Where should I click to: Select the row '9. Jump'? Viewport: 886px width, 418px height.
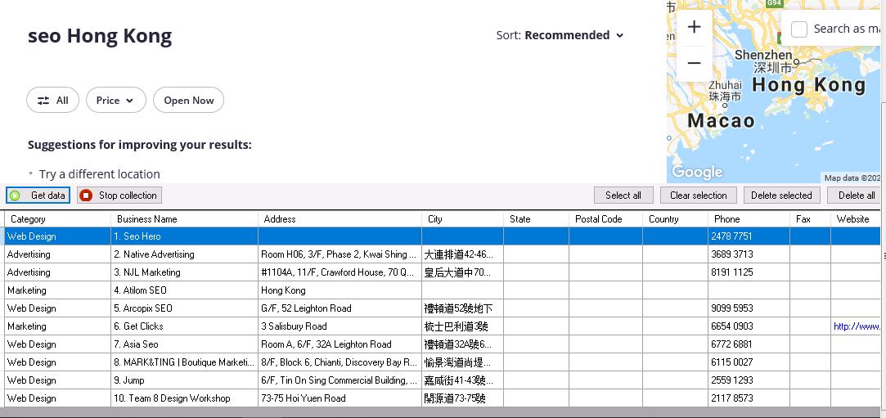click(x=443, y=380)
